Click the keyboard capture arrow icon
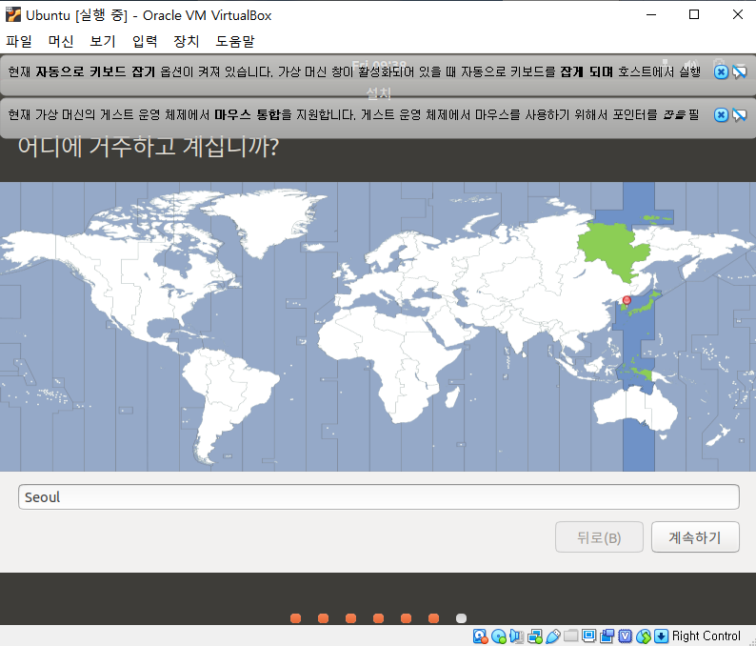 tap(662, 636)
